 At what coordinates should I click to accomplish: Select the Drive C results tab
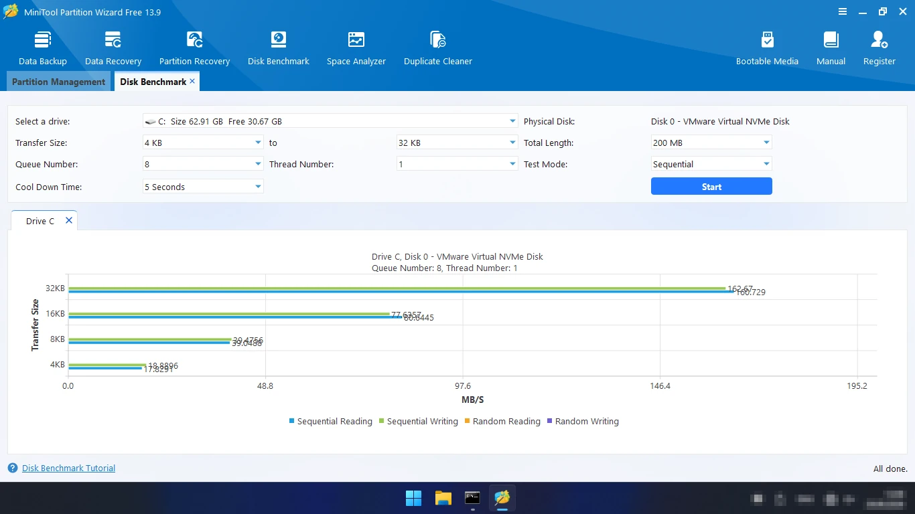coord(40,221)
